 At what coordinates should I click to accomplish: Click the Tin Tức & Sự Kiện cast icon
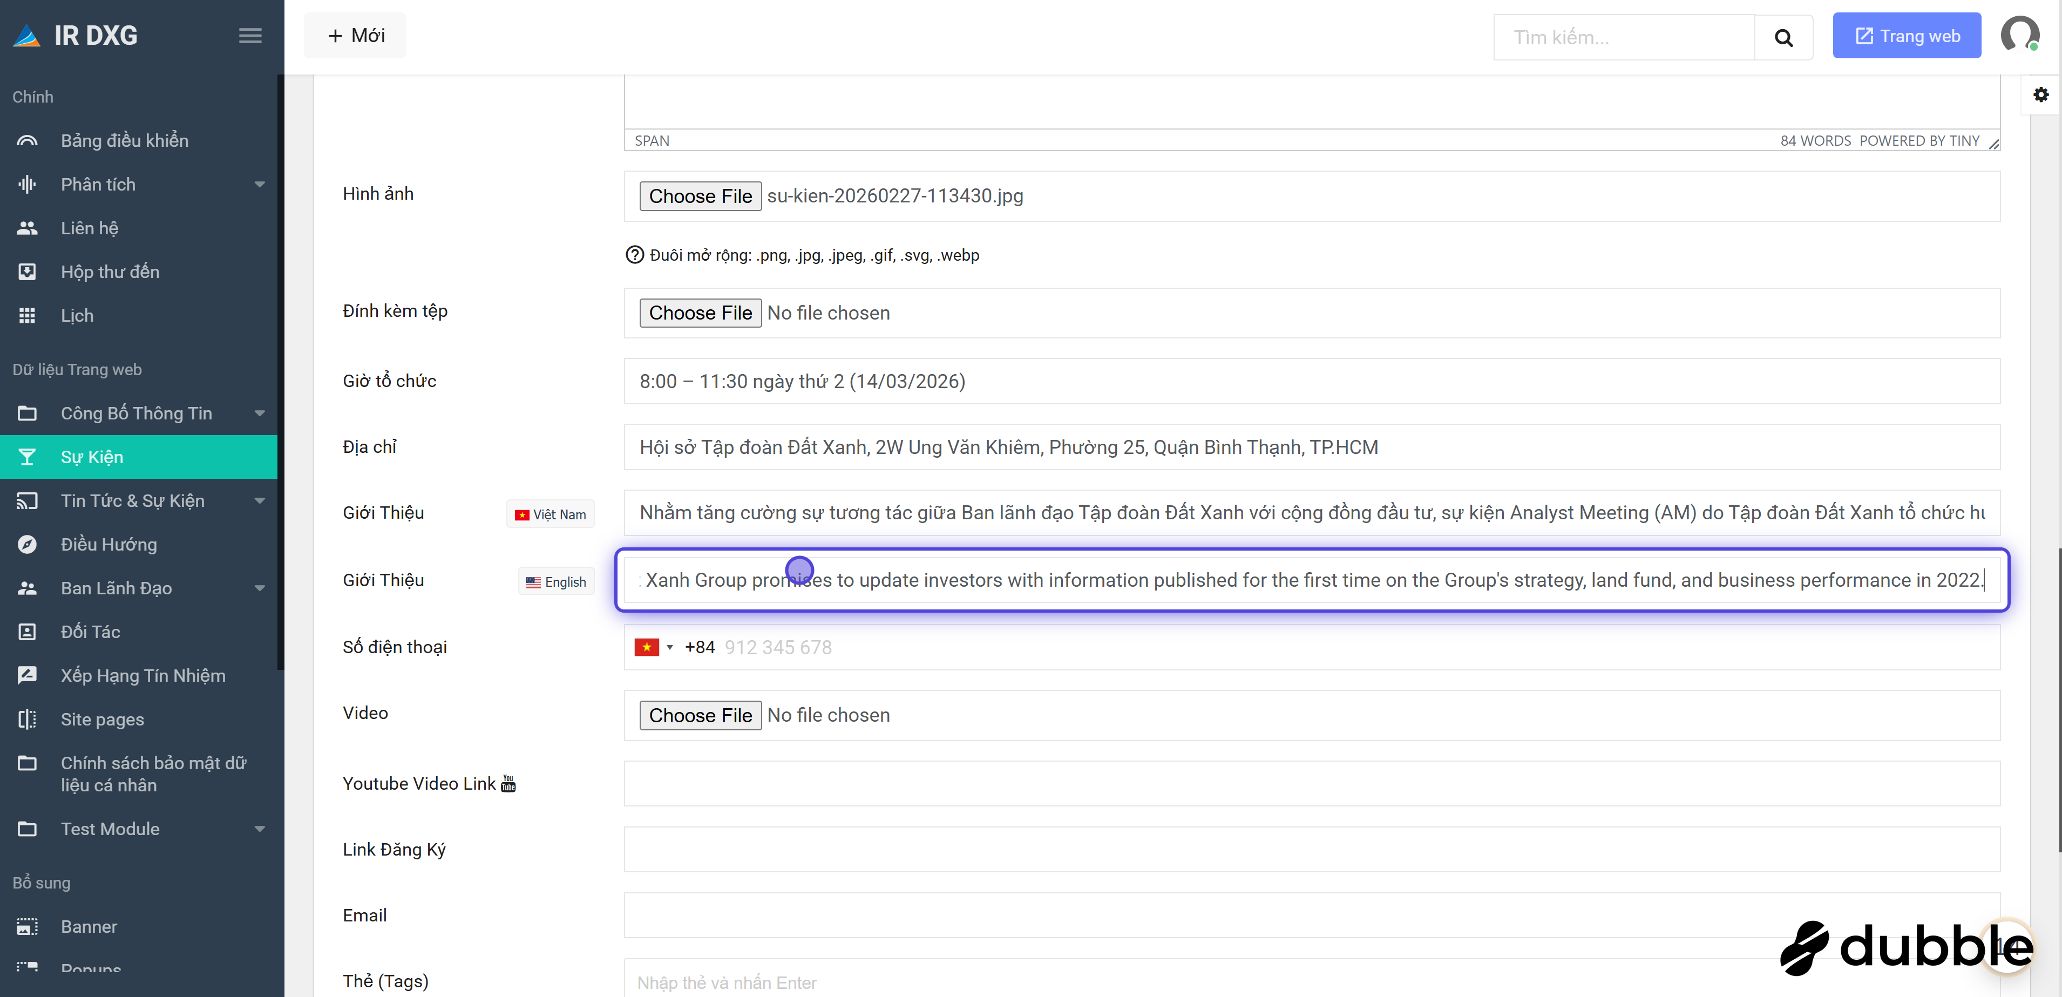(27, 501)
